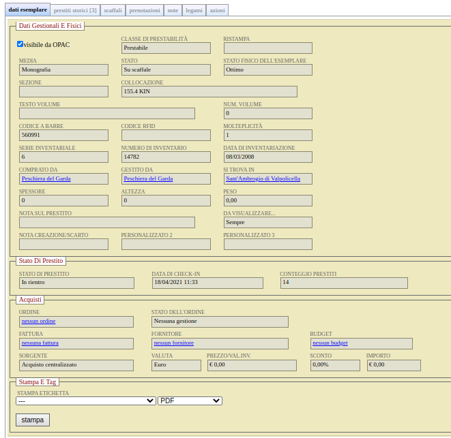
Task: Click the 'nessun ordine' link
Action: pyautogui.click(x=39, y=322)
